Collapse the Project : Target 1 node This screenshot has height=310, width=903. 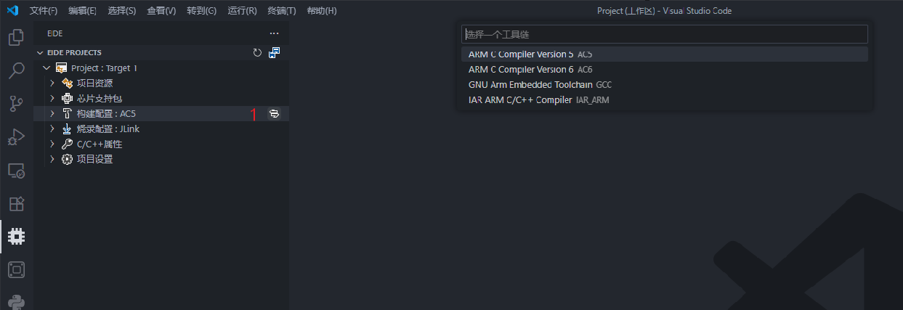[x=46, y=68]
